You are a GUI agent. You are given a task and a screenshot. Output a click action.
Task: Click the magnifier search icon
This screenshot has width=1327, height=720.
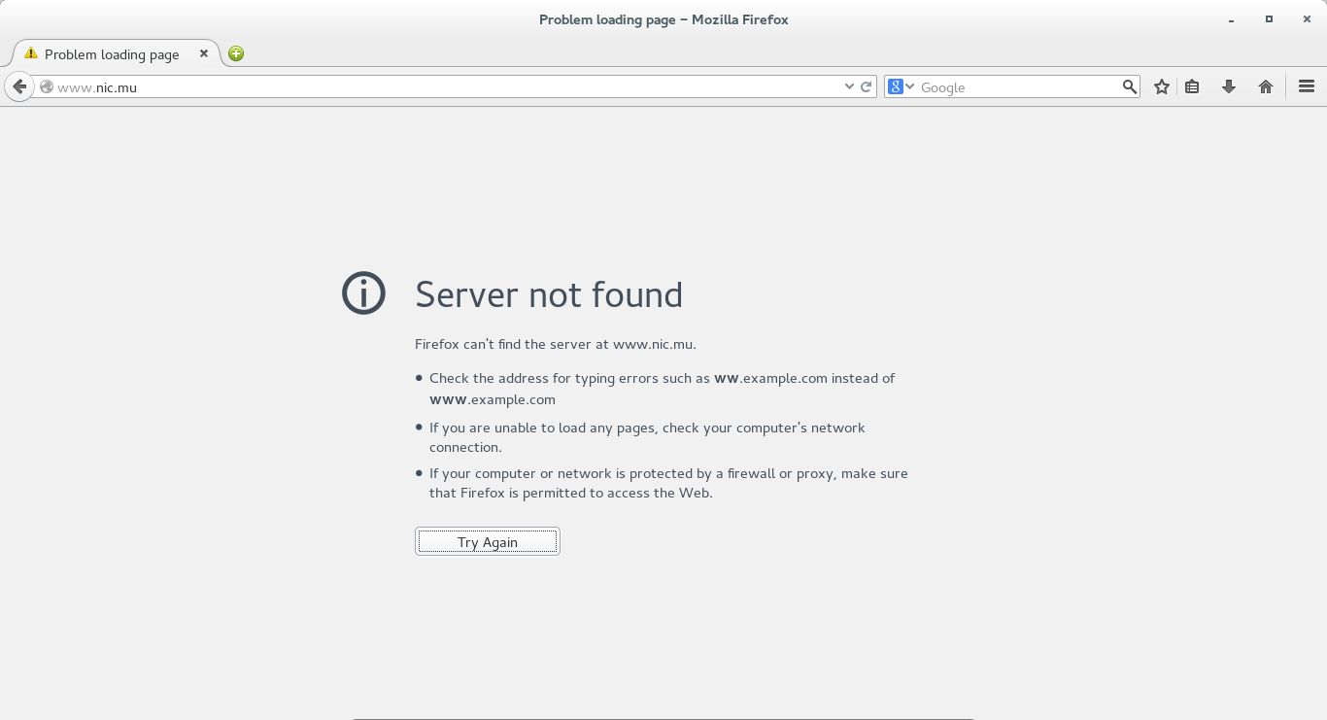pos(1129,86)
